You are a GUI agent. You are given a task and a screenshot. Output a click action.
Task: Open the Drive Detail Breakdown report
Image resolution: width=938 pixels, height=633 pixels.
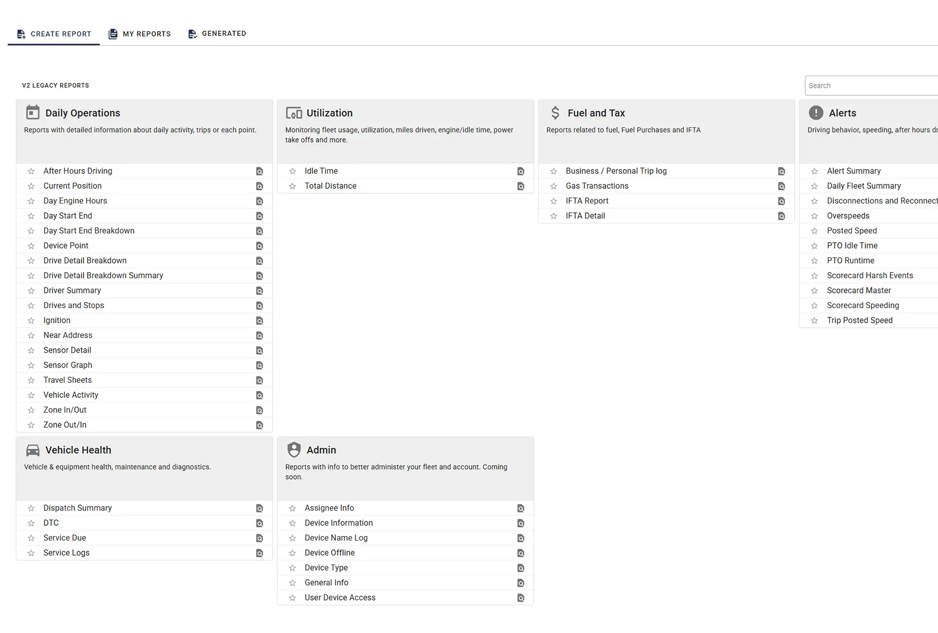(x=85, y=260)
